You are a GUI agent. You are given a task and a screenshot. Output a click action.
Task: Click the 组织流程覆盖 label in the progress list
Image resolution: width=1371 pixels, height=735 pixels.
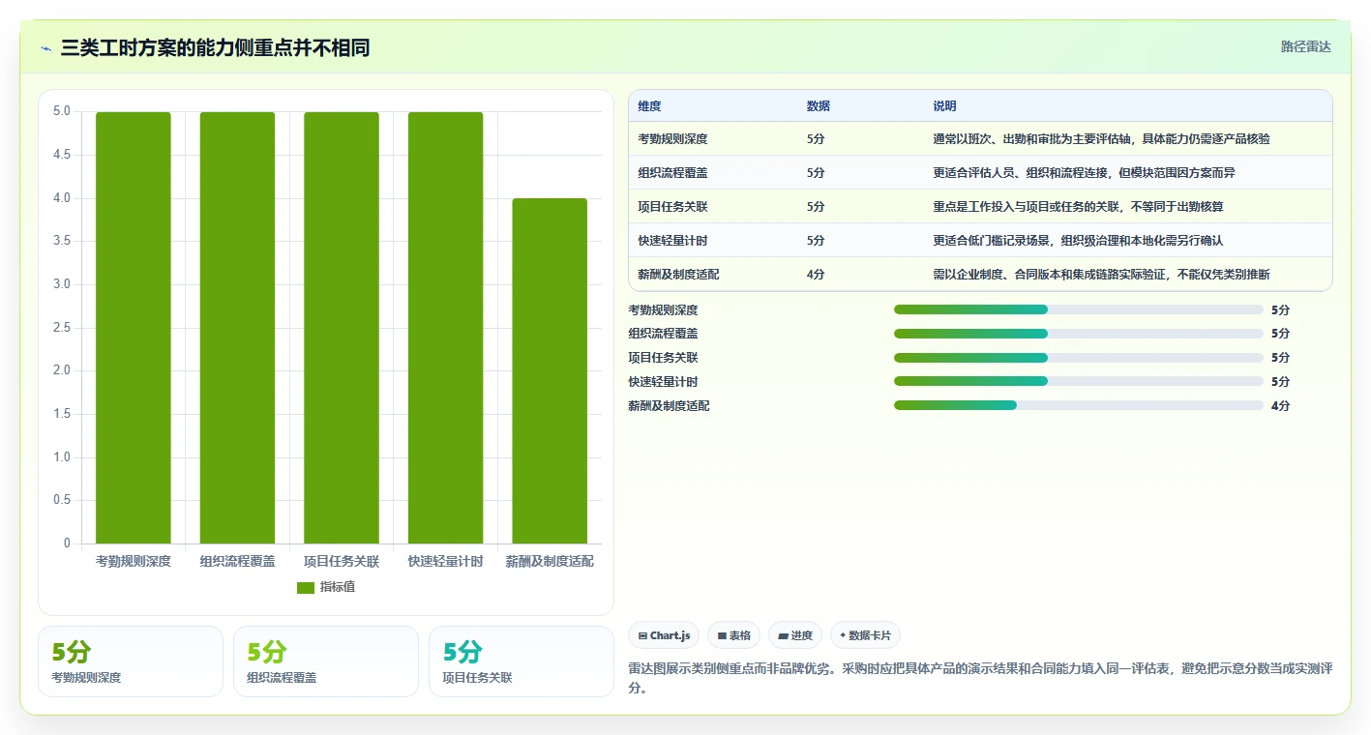[663, 334]
